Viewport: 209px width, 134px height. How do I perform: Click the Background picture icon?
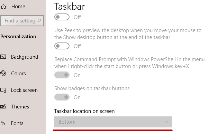click(3, 57)
